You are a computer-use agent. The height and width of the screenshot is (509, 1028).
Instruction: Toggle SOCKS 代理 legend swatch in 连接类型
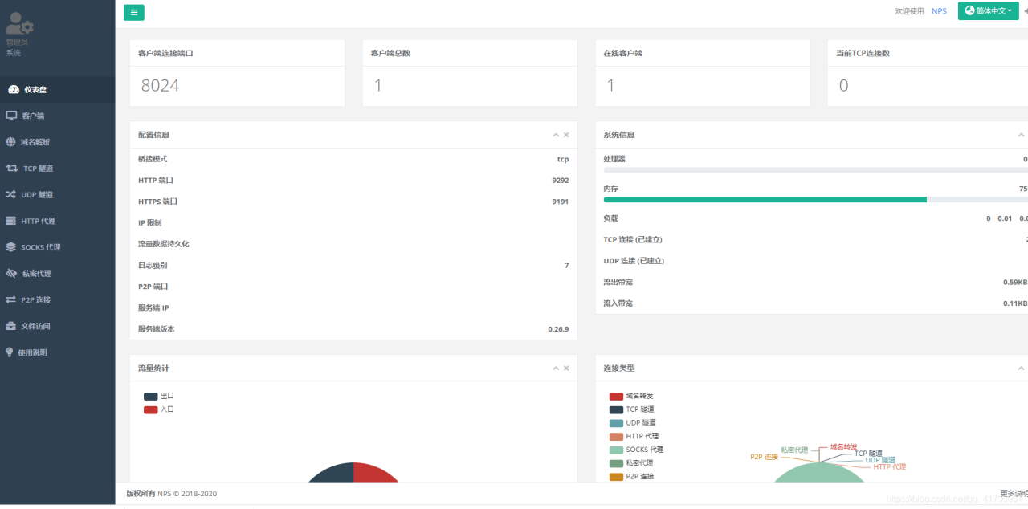click(x=616, y=450)
